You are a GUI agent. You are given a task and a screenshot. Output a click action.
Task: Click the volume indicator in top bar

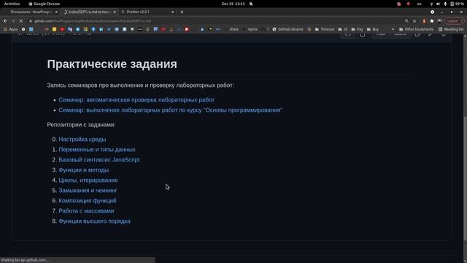coord(438,4)
